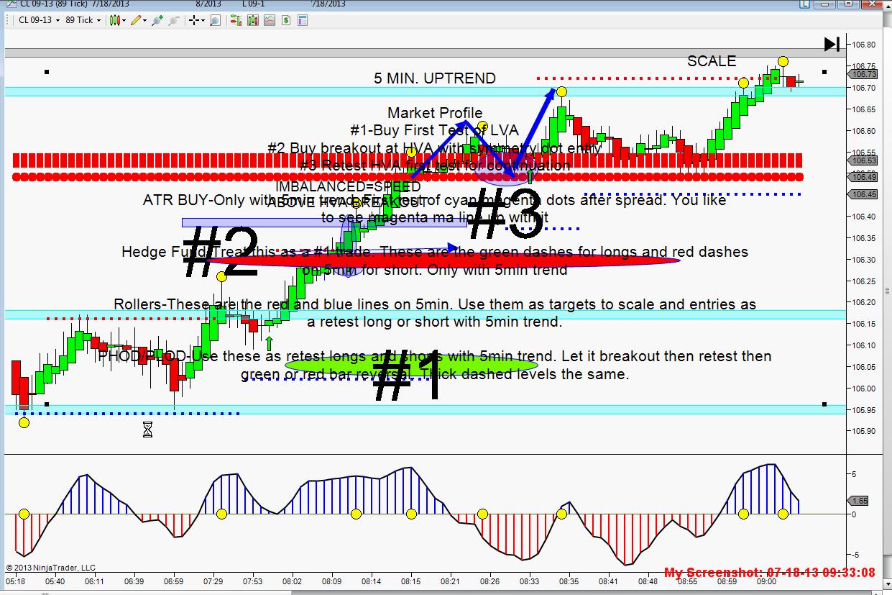Jump to latest bar arrow button
Viewport: 892px width, 595px height.
832,45
